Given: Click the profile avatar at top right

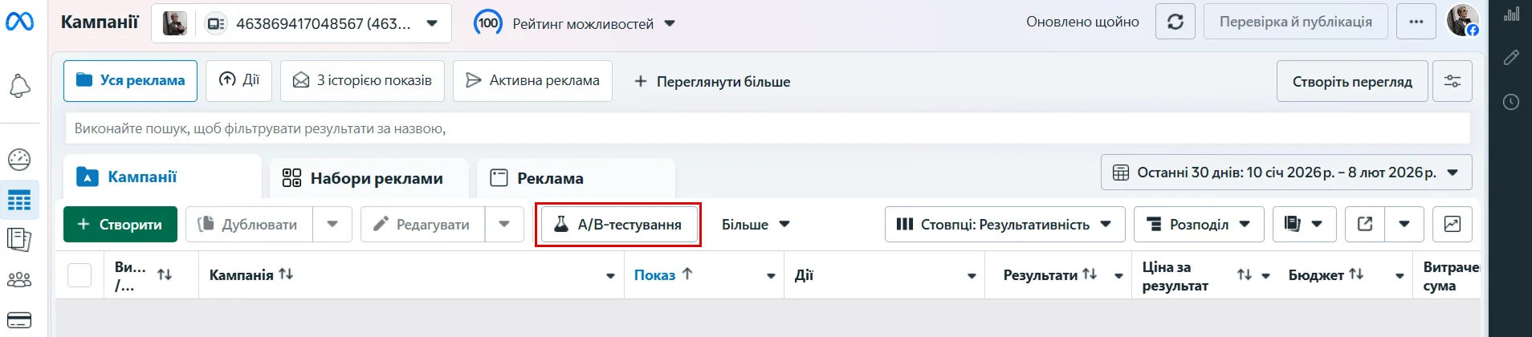Looking at the screenshot, I should [1463, 21].
